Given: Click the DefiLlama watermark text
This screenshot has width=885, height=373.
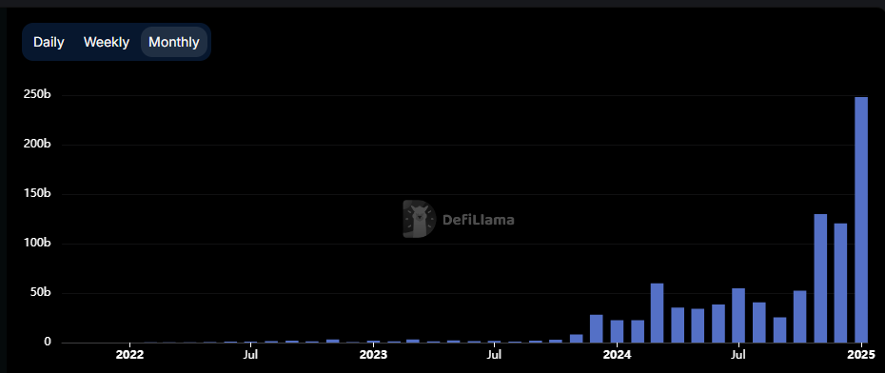Looking at the screenshot, I should pos(478,220).
